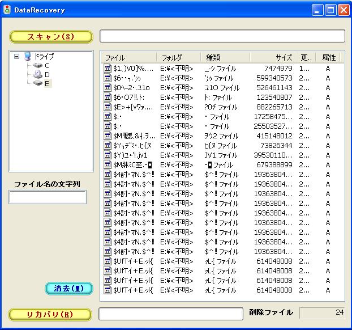The height and width of the screenshot is (330, 352).
Task: Click file icon of row sized 415148012
Action: 108,136
